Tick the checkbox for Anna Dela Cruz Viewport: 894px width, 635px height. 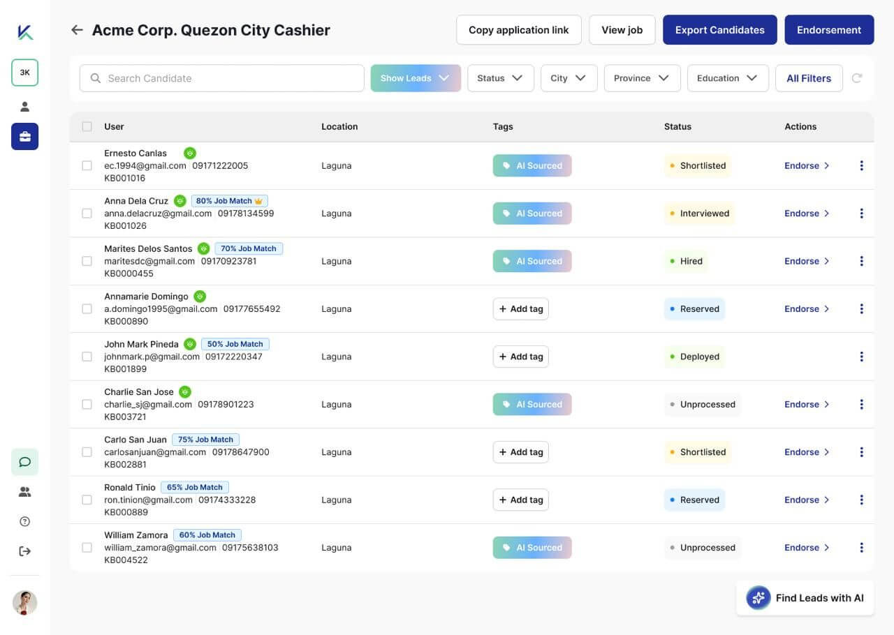[x=87, y=214]
